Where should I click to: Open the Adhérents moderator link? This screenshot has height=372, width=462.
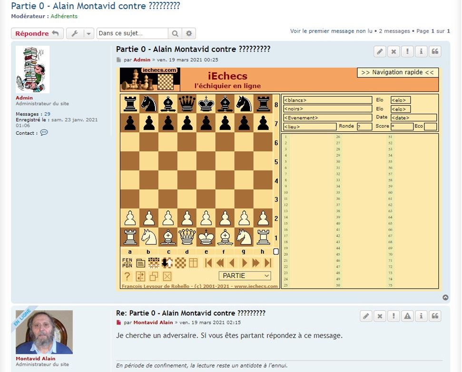tap(65, 16)
